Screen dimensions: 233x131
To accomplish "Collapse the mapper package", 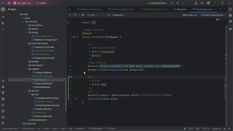I will point(27,69).
